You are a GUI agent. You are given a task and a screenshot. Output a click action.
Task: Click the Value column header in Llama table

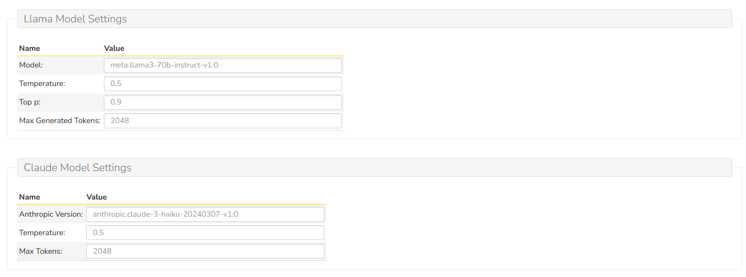tap(114, 48)
